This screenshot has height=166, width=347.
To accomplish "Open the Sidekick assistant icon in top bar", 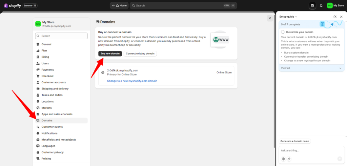I will (312, 5).
